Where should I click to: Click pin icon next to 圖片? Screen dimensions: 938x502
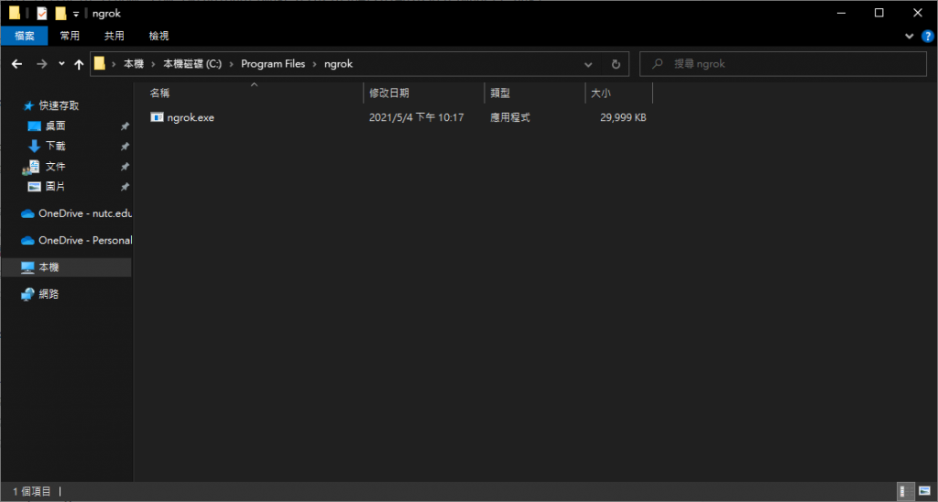pyautogui.click(x=125, y=187)
